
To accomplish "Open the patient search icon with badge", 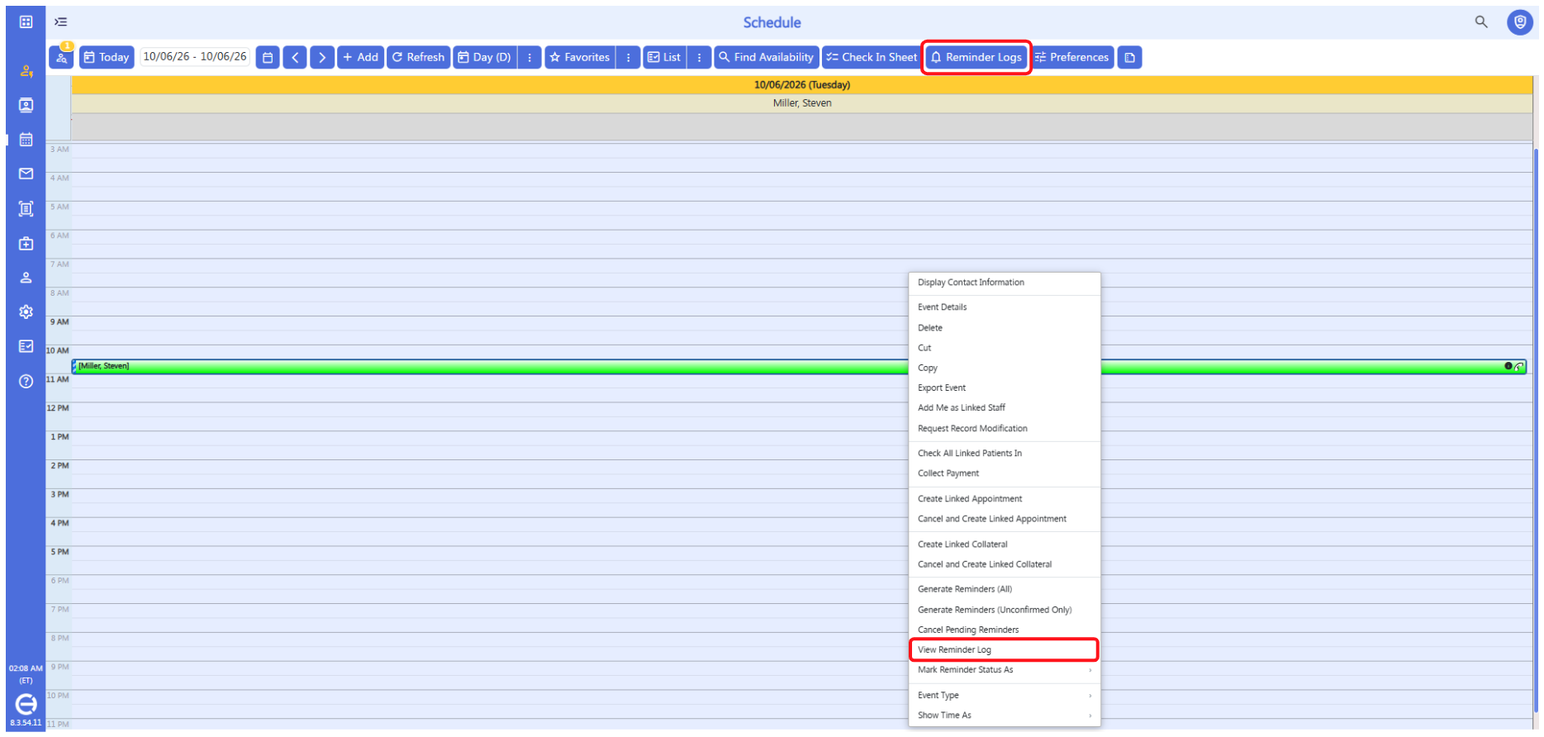I will point(62,57).
